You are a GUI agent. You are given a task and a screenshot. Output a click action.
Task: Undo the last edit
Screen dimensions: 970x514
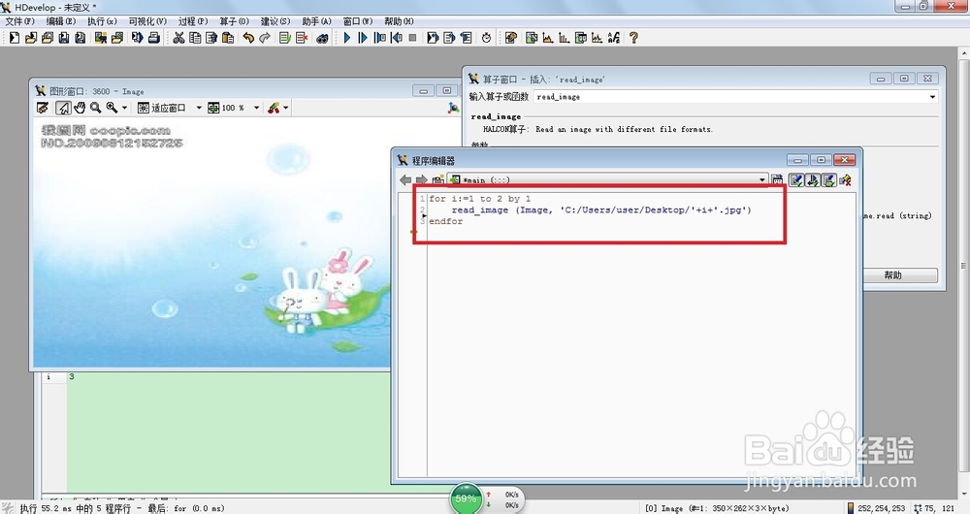tap(248, 38)
